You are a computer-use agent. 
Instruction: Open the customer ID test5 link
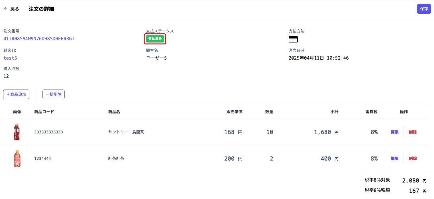(10, 58)
